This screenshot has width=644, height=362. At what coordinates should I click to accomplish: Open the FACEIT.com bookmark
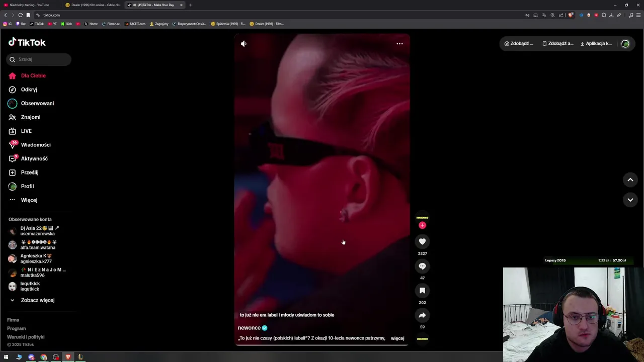135,24
